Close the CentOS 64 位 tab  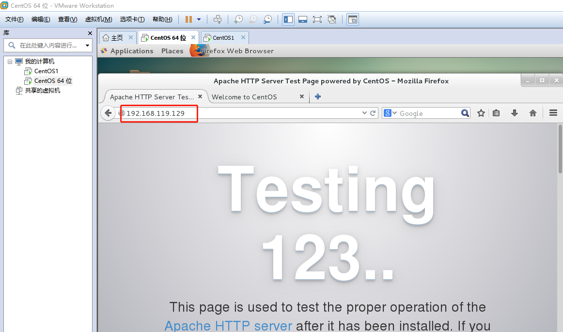coord(193,37)
